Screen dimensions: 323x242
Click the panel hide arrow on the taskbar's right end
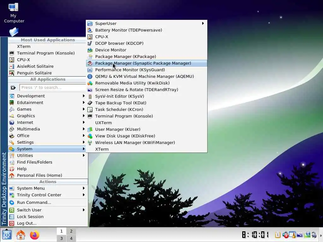321,235
